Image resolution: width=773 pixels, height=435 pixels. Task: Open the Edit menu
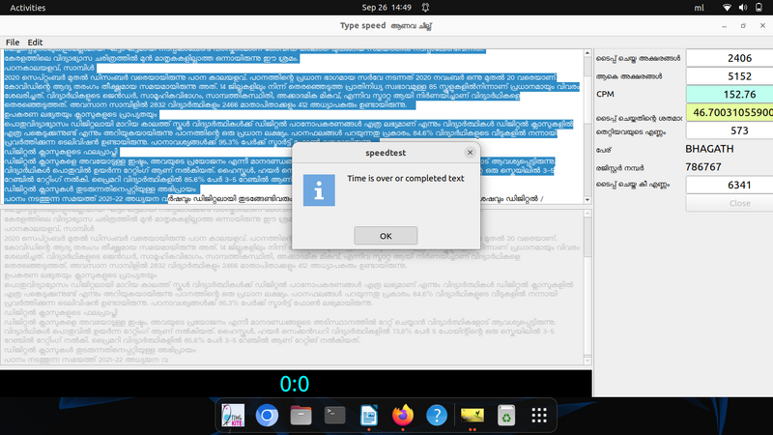pyautogui.click(x=36, y=43)
